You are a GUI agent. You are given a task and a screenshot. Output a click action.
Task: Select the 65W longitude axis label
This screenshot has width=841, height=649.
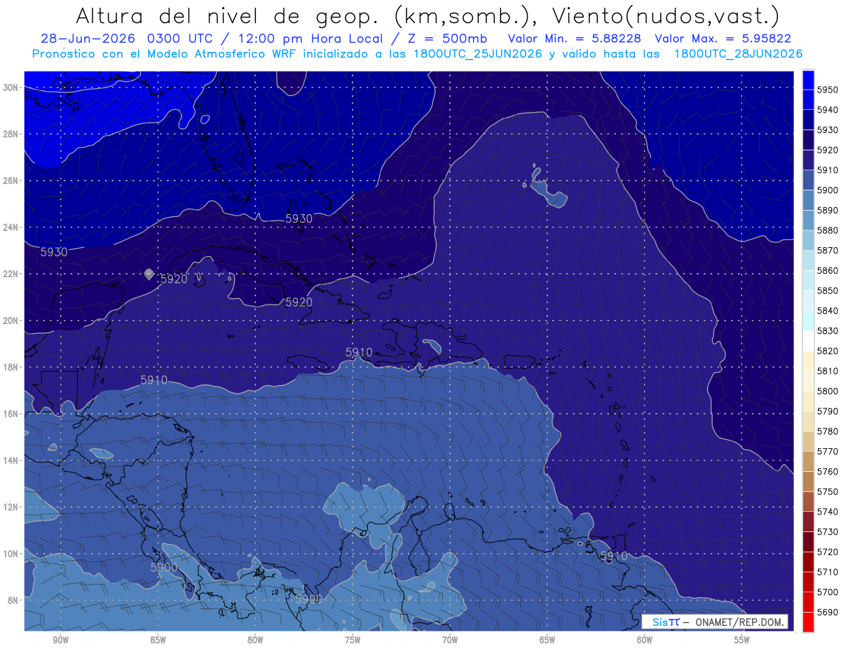pos(547,641)
